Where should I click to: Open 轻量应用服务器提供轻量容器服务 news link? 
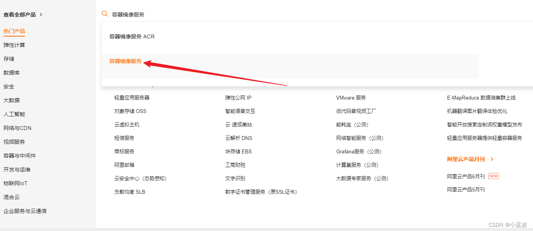point(484,138)
